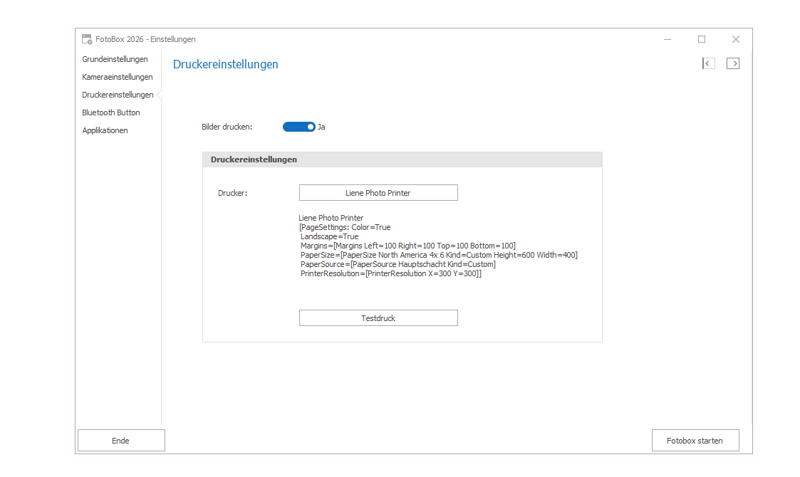Click the '[PageSettings: Color=True' line
Viewport: 800px width, 477px height.
345,228
